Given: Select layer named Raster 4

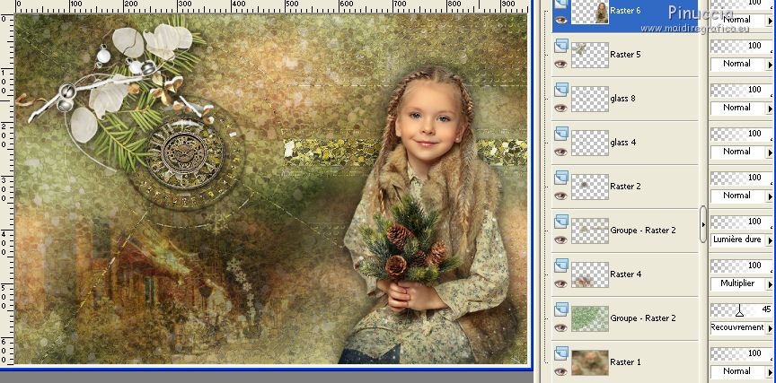Looking at the screenshot, I should [x=625, y=274].
